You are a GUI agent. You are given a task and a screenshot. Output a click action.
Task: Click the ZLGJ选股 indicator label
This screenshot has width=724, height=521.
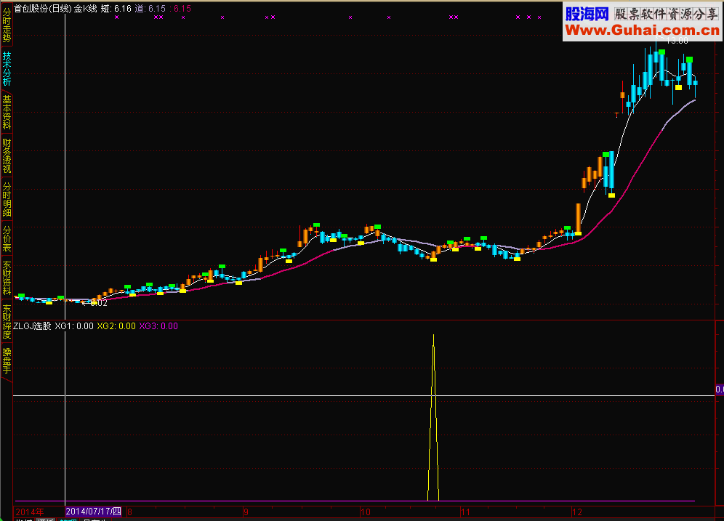[32, 326]
